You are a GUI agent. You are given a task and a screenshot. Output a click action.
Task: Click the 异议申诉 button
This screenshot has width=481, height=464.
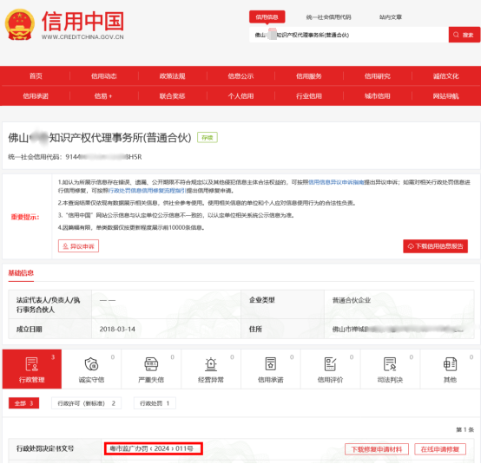pyautogui.click(x=78, y=245)
